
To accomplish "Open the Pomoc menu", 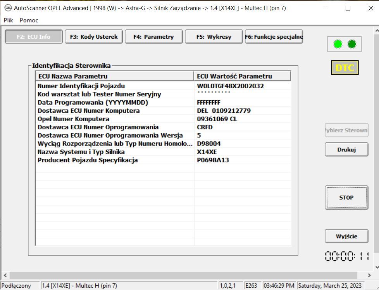I will click(x=29, y=20).
